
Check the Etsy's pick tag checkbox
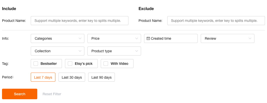pos(70,64)
